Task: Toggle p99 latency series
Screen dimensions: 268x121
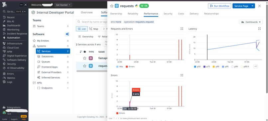Action: pos(234,67)
